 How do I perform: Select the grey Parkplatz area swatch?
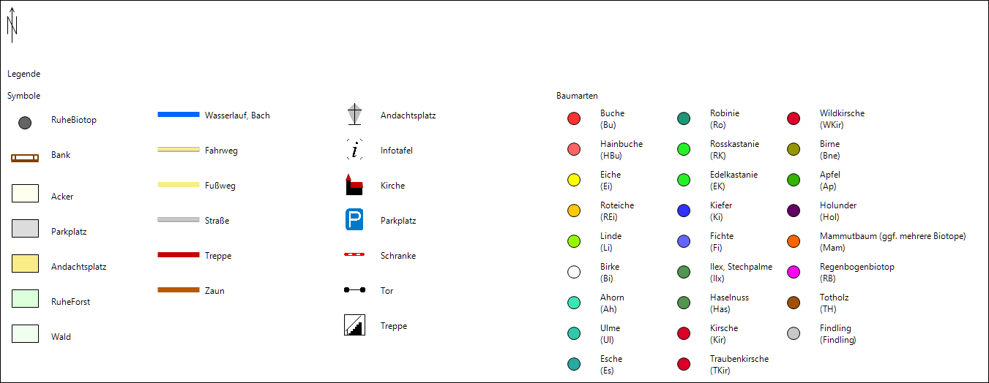click(25, 228)
